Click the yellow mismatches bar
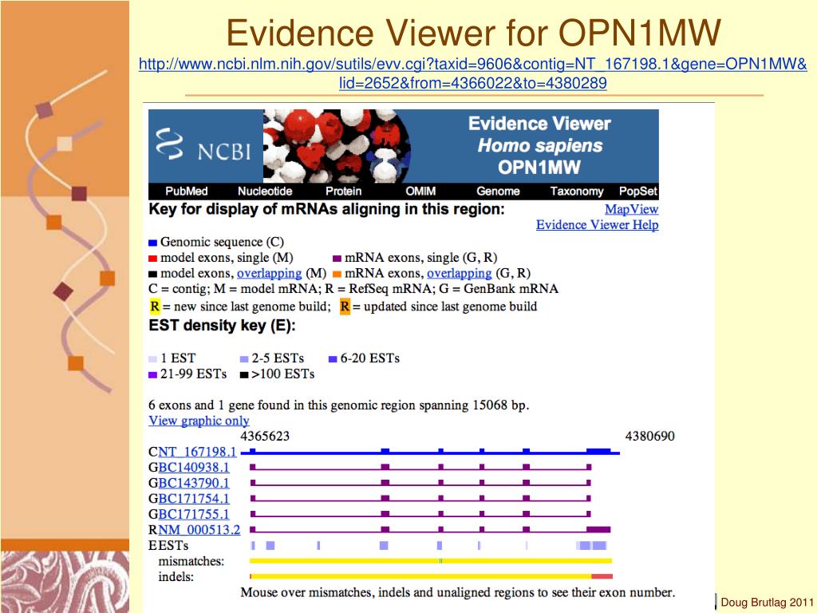Image resolution: width=817 pixels, height=613 pixels. 431,561
